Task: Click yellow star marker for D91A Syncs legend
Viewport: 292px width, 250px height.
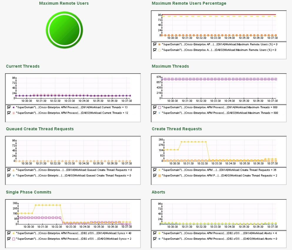Action: tap(14, 233)
